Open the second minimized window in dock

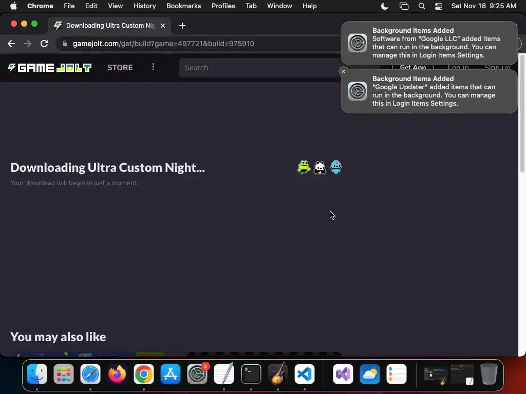click(x=462, y=375)
